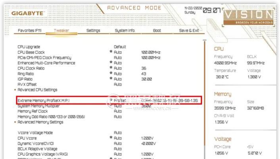
Task: Select Memory Ref Clock setting
Action: coord(33,111)
